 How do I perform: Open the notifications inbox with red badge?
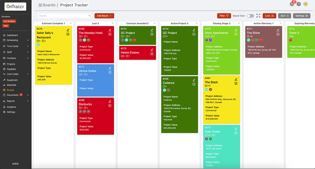point(292,4)
